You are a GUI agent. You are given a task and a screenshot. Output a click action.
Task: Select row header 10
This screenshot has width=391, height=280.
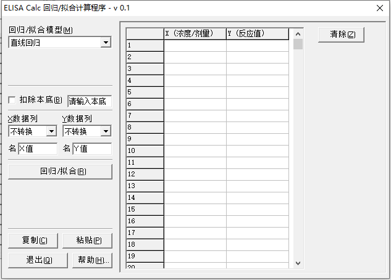click(145, 151)
